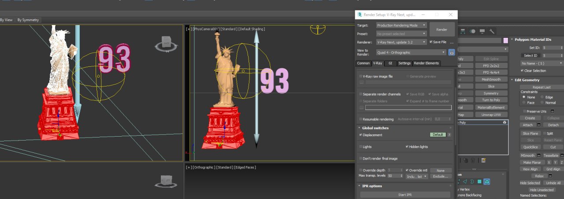This screenshot has width=564, height=199.
Task: Click the question mark beside Default
Action: [x=449, y=135]
